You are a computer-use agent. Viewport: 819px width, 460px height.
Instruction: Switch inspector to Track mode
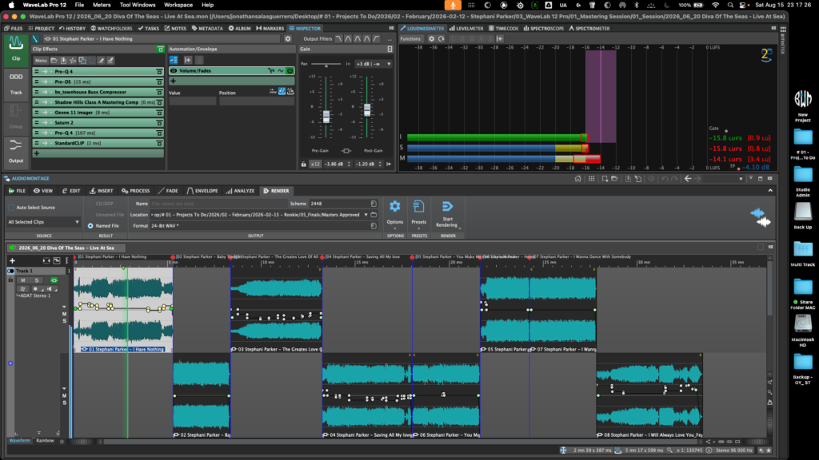[x=16, y=83]
